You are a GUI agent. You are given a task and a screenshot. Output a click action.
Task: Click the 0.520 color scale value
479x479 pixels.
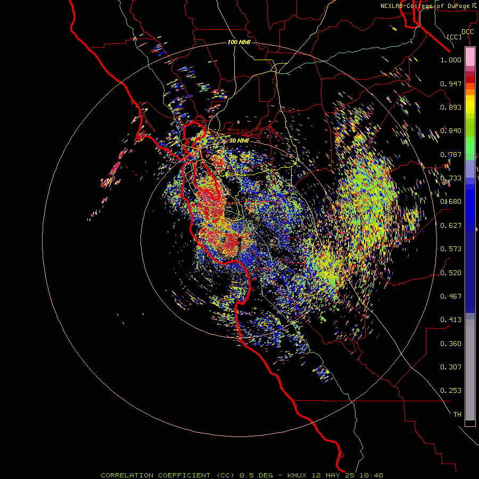click(x=451, y=273)
